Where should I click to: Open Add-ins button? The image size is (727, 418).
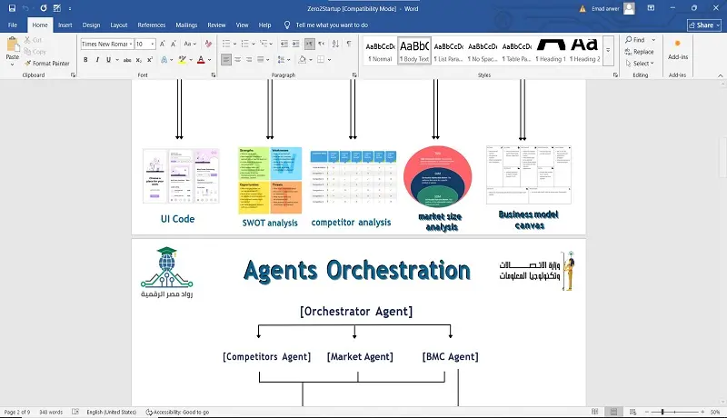[677, 50]
